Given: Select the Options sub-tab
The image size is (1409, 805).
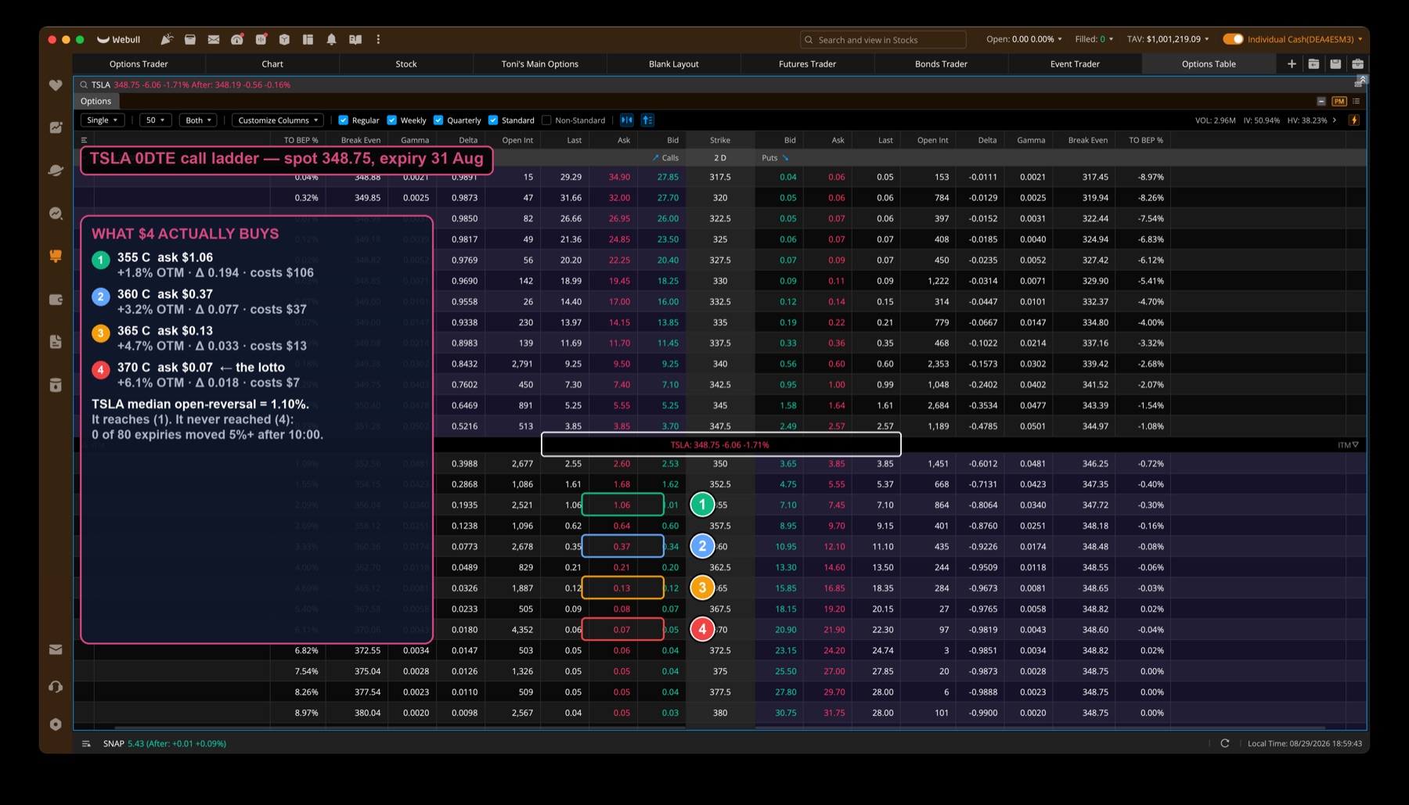Looking at the screenshot, I should point(95,101).
